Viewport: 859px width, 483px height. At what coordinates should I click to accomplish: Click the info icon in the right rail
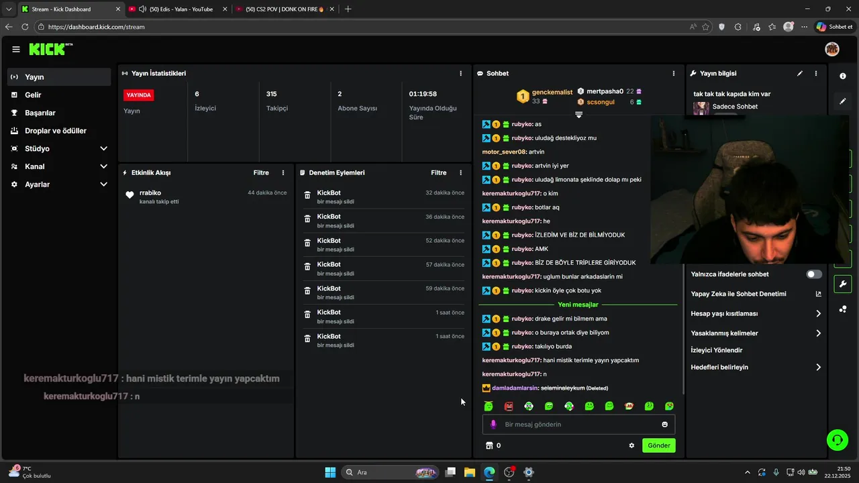pos(843,76)
